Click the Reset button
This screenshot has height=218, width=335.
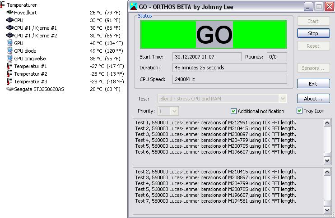click(x=313, y=46)
